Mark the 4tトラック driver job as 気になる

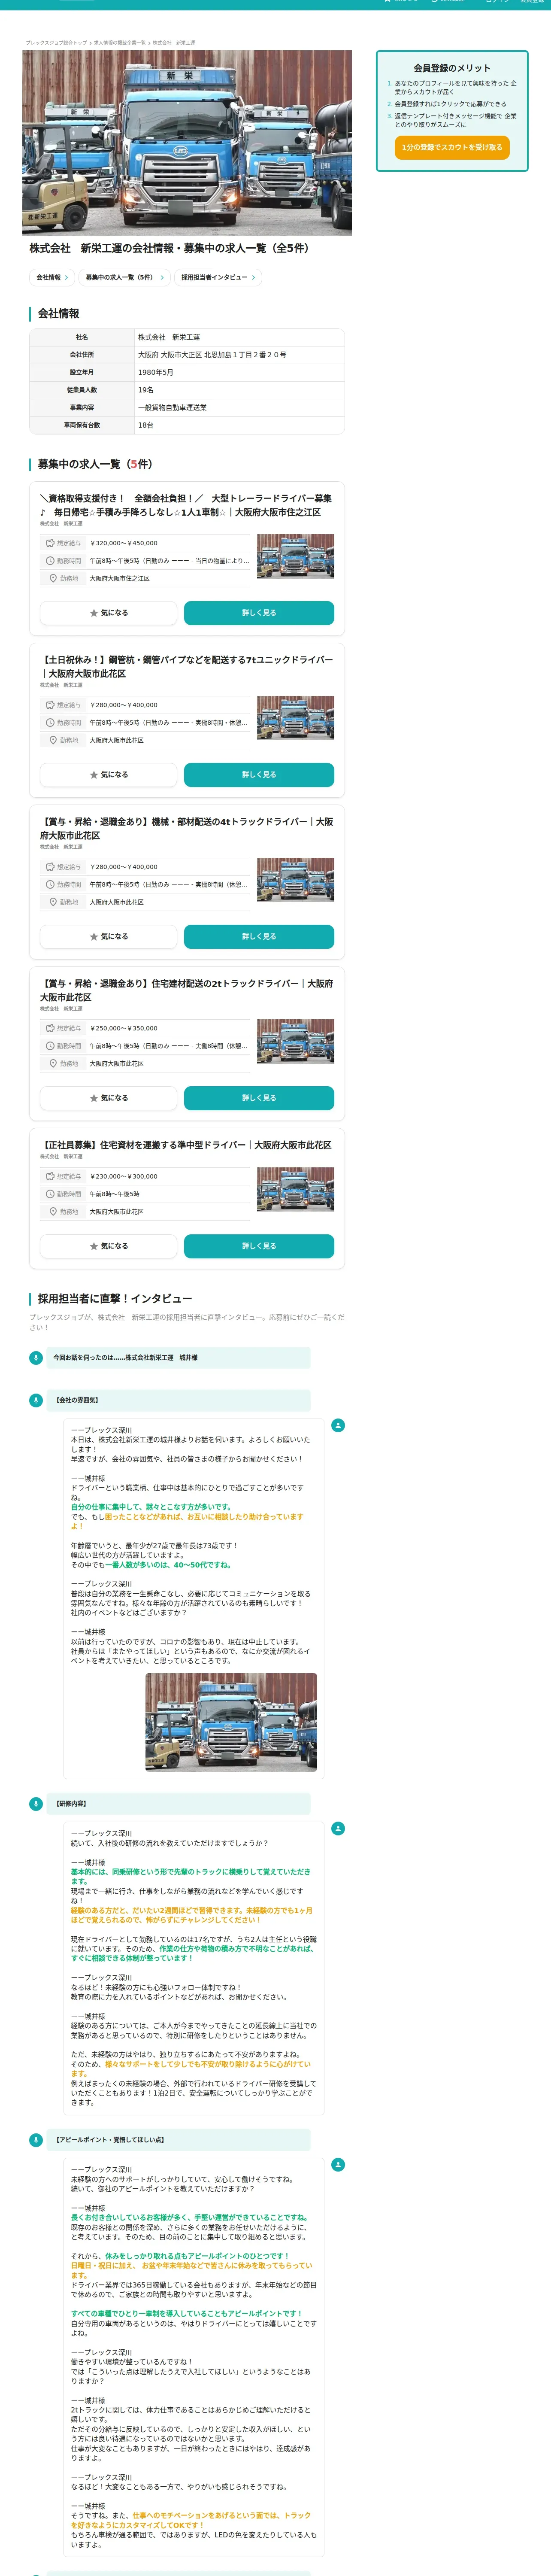pyautogui.click(x=108, y=937)
